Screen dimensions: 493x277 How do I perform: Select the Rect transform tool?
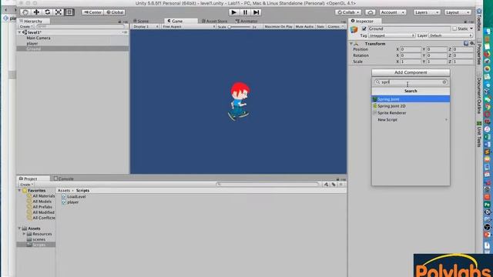[69, 12]
